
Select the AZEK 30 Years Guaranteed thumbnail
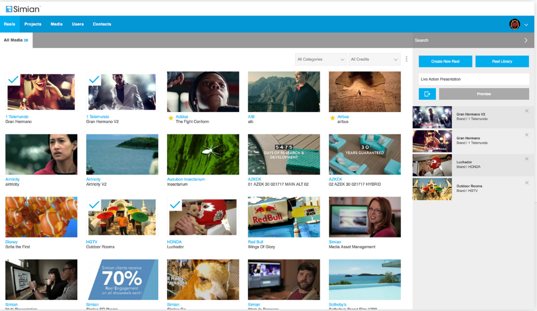click(x=365, y=154)
